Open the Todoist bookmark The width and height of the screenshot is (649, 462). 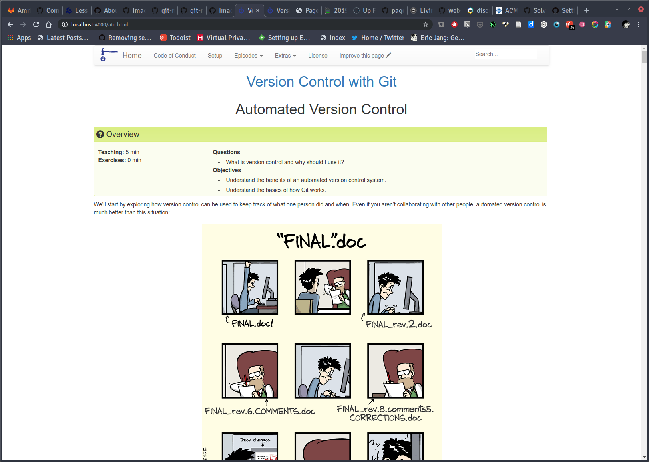[175, 38]
